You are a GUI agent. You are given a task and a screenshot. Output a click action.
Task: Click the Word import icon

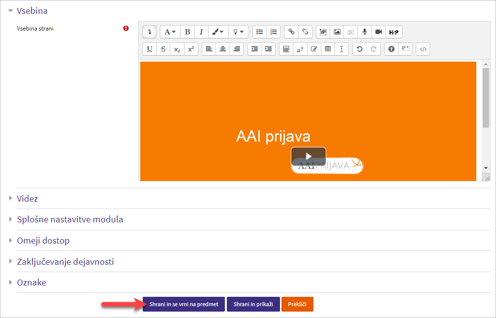(x=323, y=32)
